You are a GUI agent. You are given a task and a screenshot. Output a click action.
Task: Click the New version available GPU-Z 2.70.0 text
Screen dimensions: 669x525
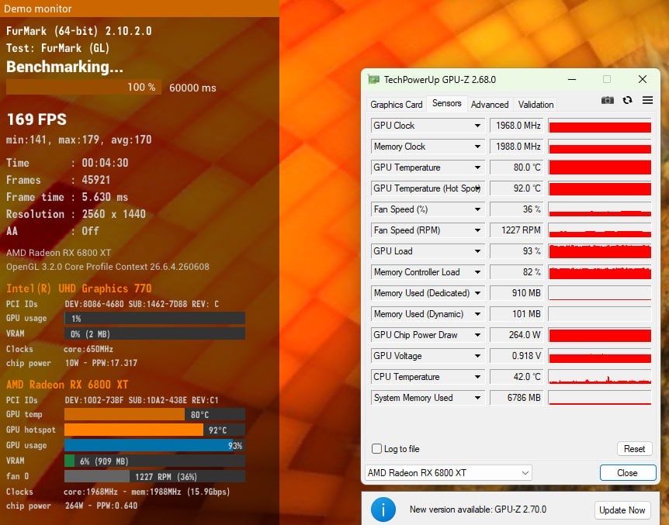(x=478, y=509)
